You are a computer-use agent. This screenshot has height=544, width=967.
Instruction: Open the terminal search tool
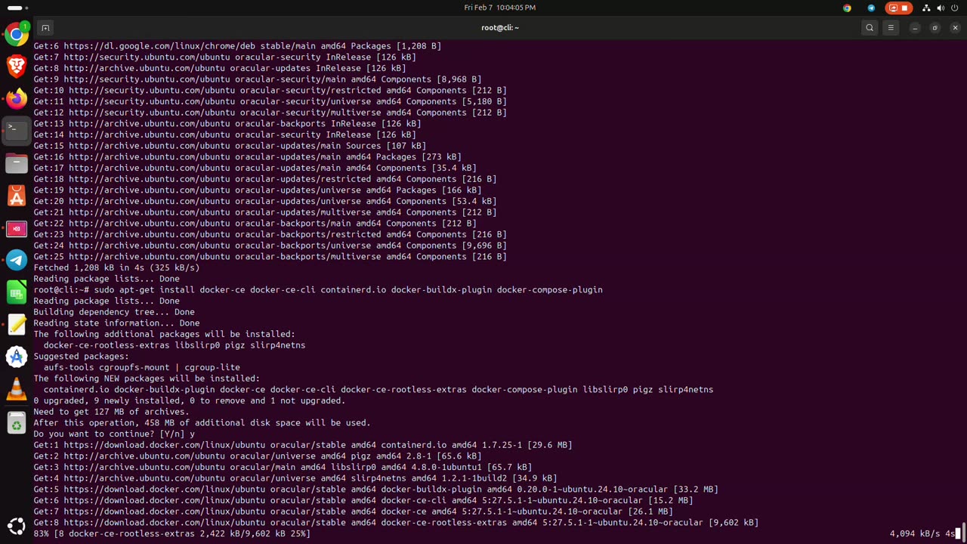870,28
